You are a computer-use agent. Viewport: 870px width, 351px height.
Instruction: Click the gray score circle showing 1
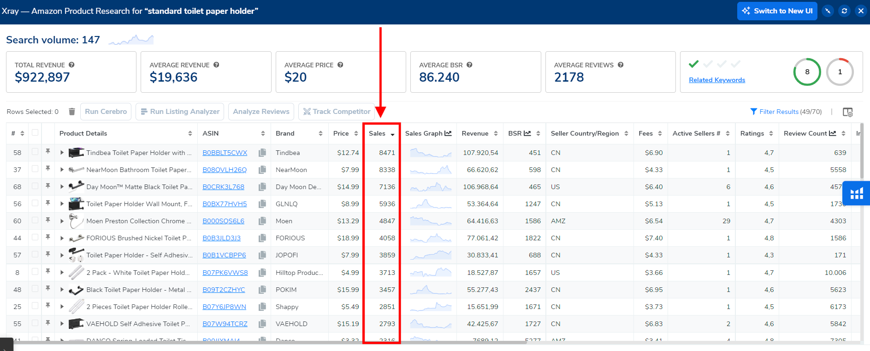[840, 71]
